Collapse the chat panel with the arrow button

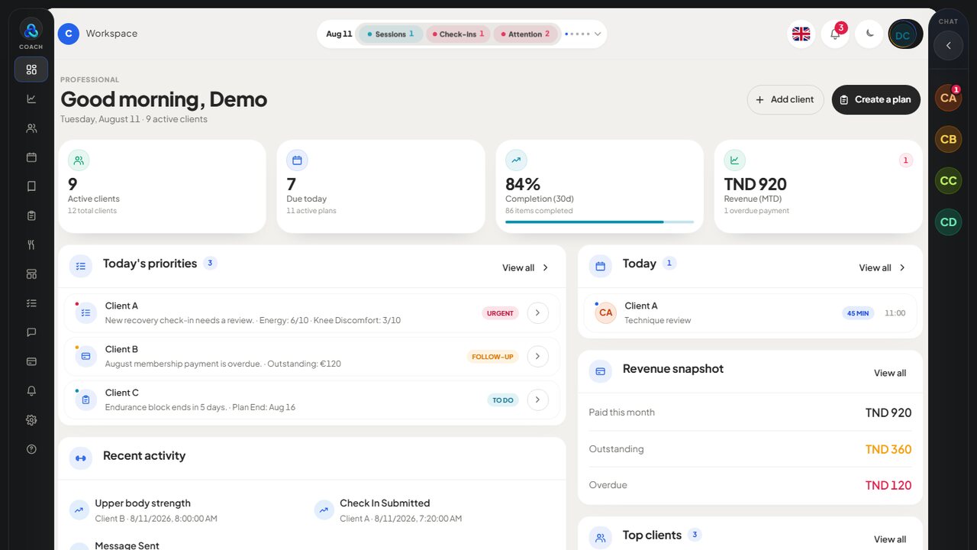tap(948, 46)
